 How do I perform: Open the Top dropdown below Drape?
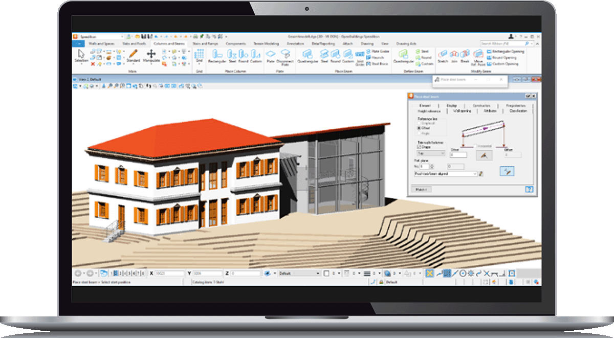[x=443, y=153]
